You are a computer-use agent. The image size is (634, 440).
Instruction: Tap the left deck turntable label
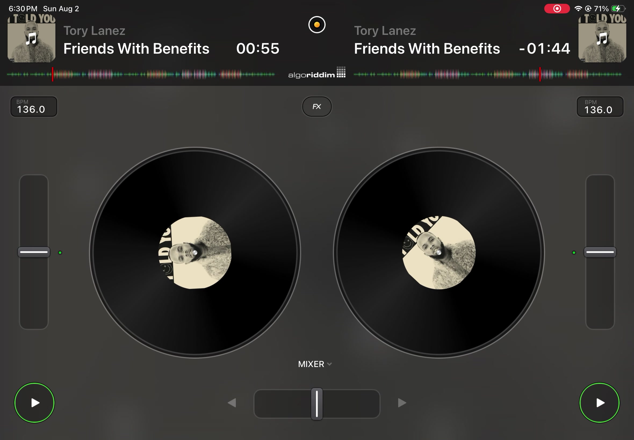pyautogui.click(x=195, y=252)
